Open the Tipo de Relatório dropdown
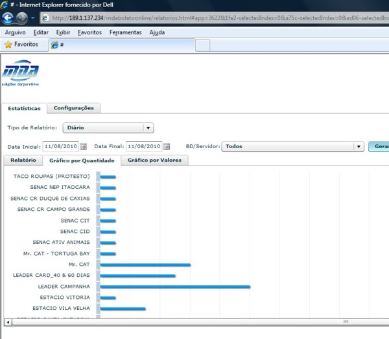The image size is (389, 339). [108, 128]
